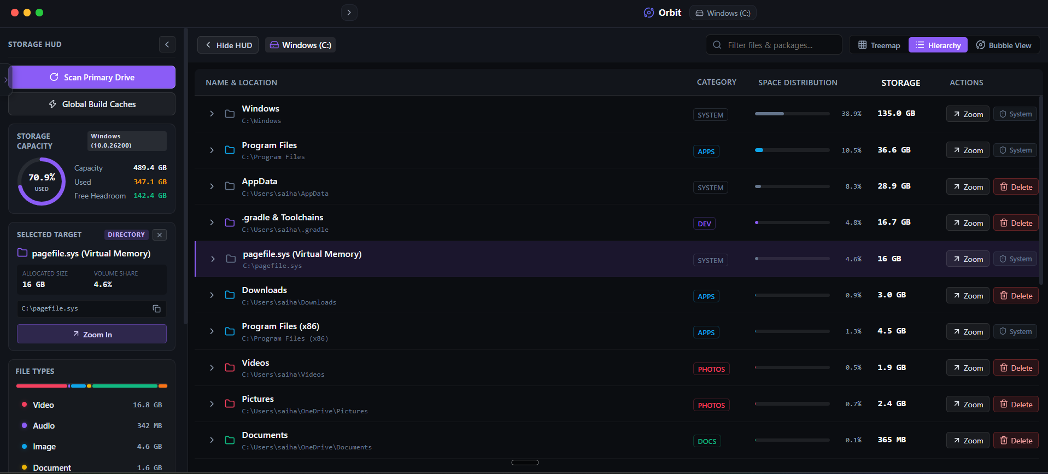The image size is (1048, 474).
Task: Click the red Video file type dot
Action: coord(24,405)
